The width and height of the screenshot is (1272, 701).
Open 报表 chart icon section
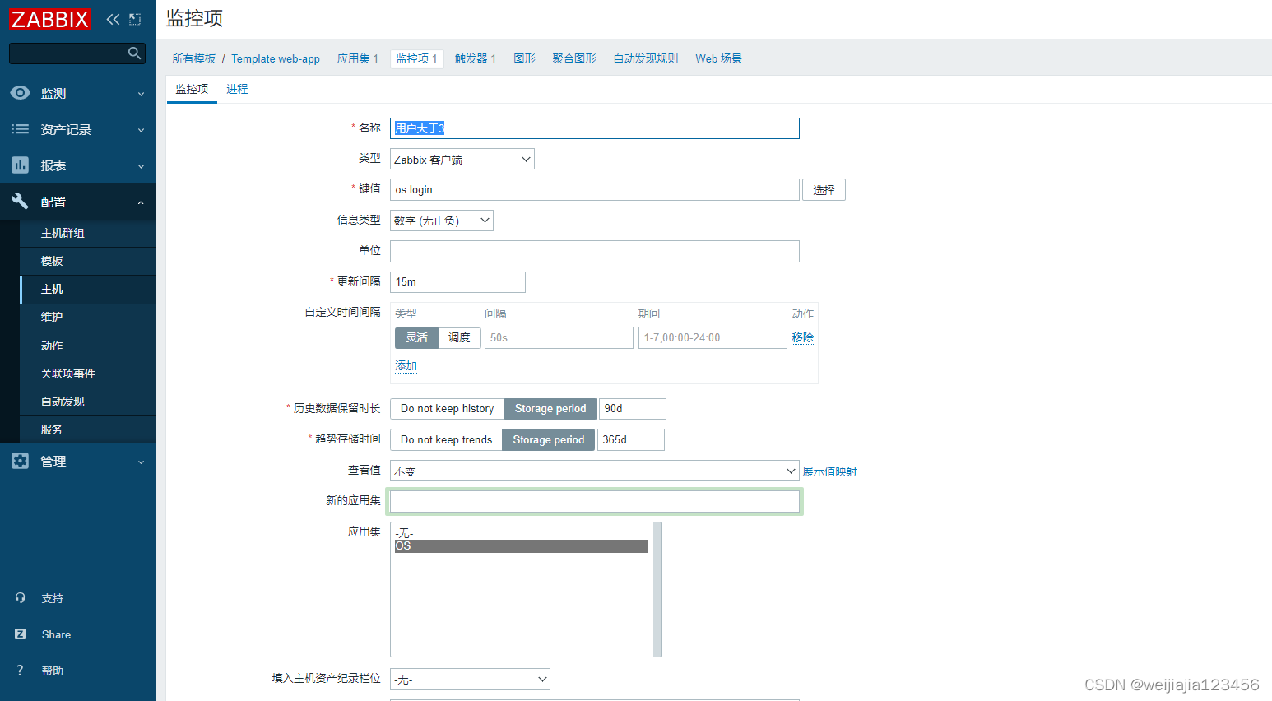(x=21, y=165)
